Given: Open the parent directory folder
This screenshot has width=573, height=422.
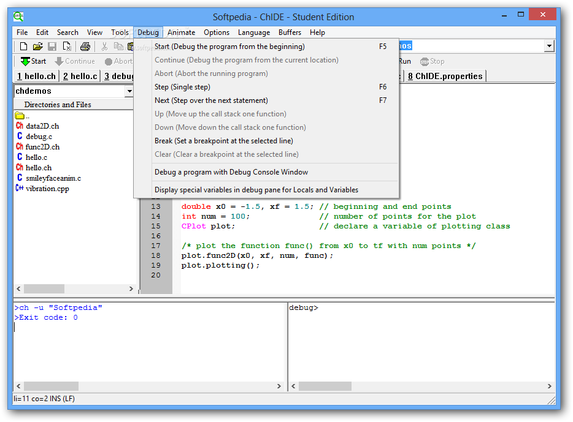Looking at the screenshot, I should [x=20, y=116].
